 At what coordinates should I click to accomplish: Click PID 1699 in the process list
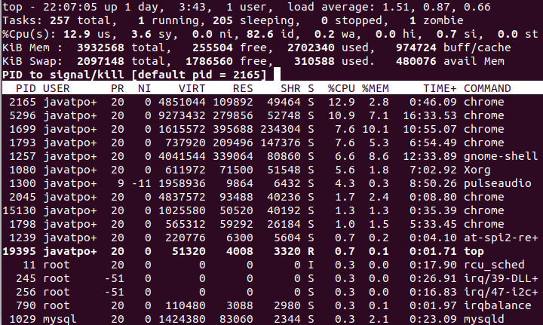(x=22, y=129)
